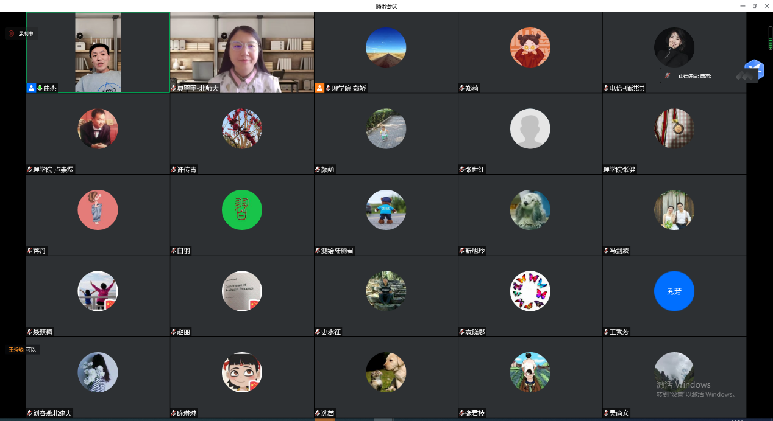
Task: Click the name label 刘春燕北建大
Action: (52, 414)
